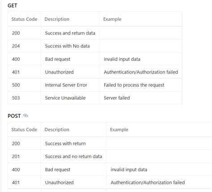212x192 pixels.
Task: Click Example header in POST table
Action: [x=119, y=129]
